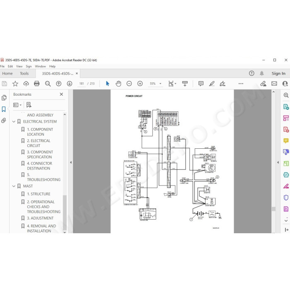Show more tools in right pane
290x290 pixels.
(286, 220)
